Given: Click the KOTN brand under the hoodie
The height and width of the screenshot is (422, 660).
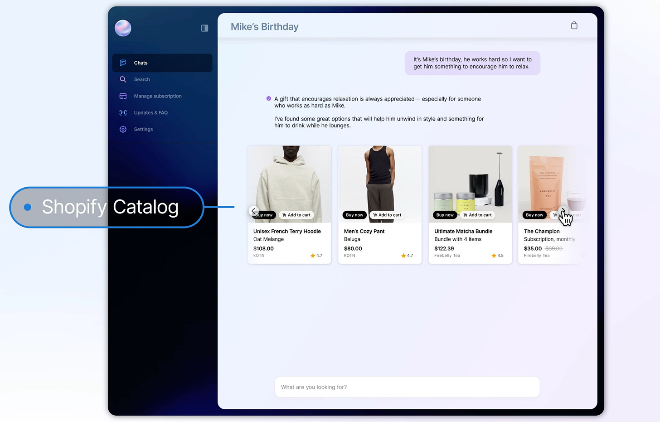Looking at the screenshot, I should tap(259, 256).
